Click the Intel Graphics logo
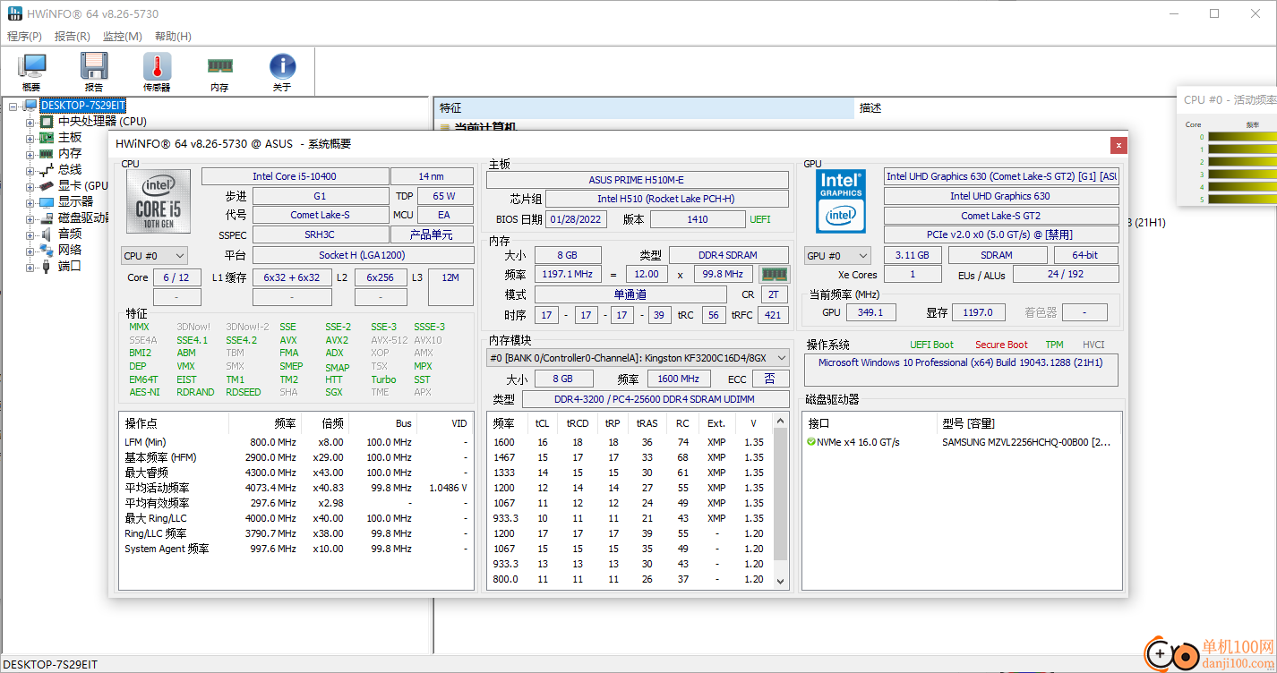Viewport: 1277px width, 673px height. click(x=841, y=201)
